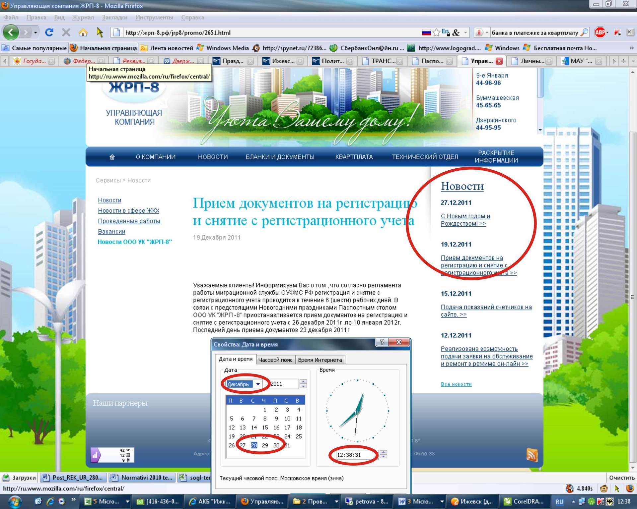This screenshot has width=637, height=509.
Task: Open history dropdown next to forward button
Action: [35, 32]
